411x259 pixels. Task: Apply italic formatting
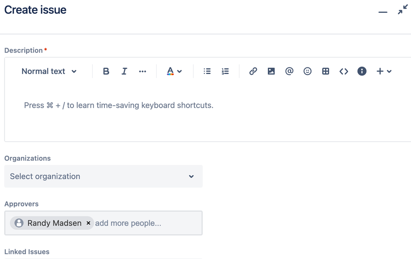[x=124, y=71]
